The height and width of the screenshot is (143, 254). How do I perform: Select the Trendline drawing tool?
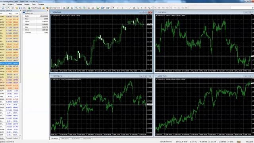click(x=130, y=8)
